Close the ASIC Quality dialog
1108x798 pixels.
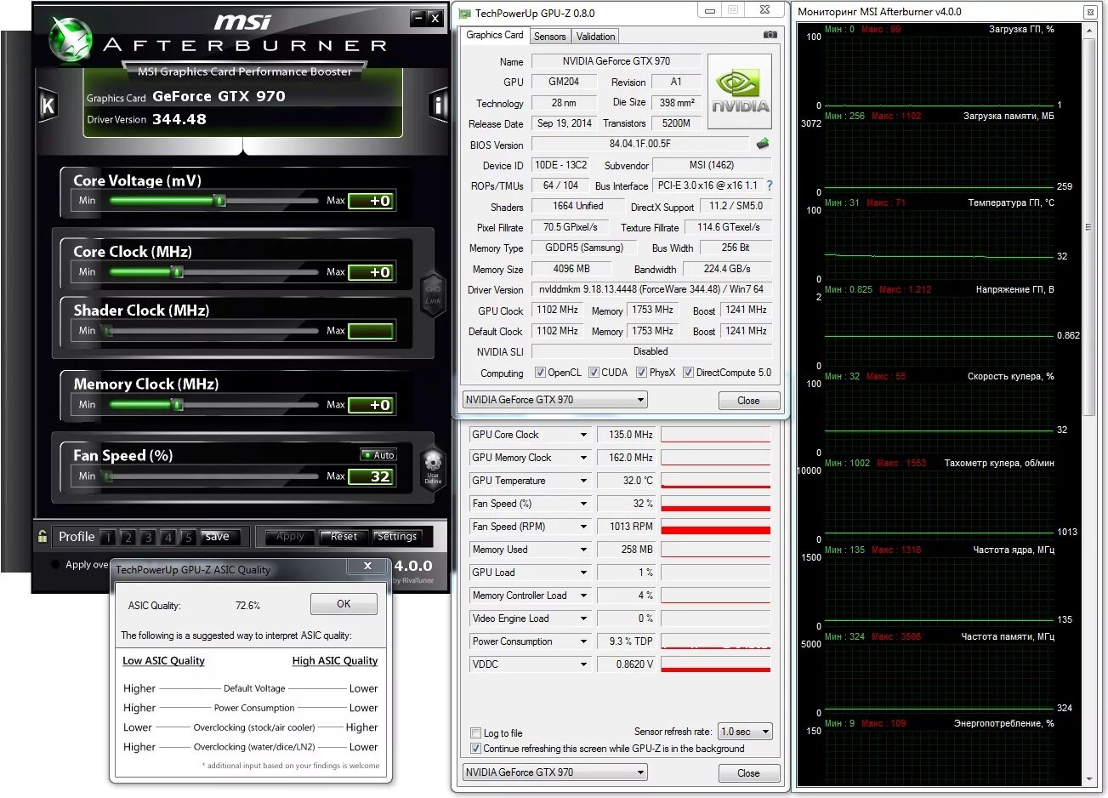pyautogui.click(x=367, y=566)
